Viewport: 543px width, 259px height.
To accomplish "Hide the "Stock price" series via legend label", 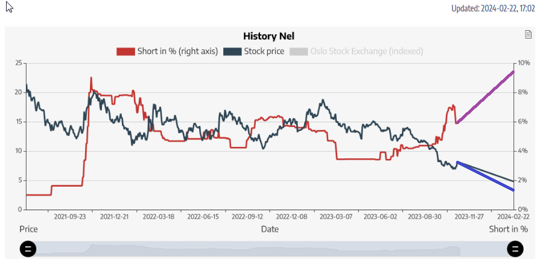I will (264, 51).
